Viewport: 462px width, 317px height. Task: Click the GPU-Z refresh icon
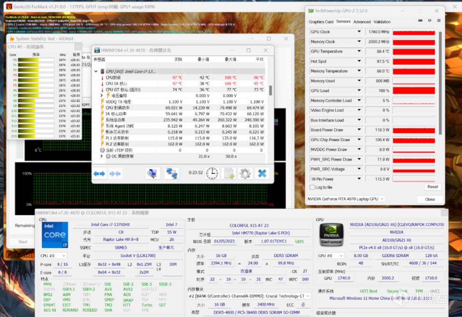coord(430,20)
